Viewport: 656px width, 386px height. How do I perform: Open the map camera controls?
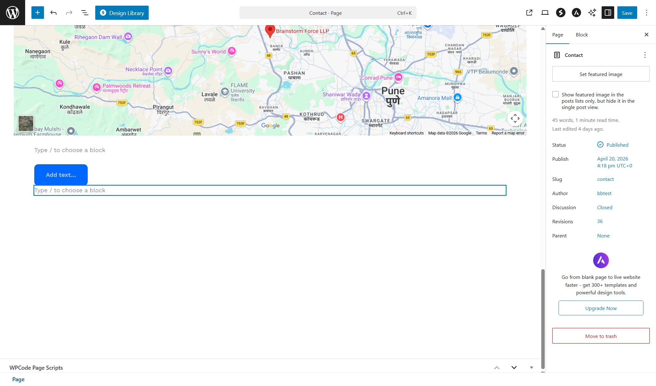[515, 118]
